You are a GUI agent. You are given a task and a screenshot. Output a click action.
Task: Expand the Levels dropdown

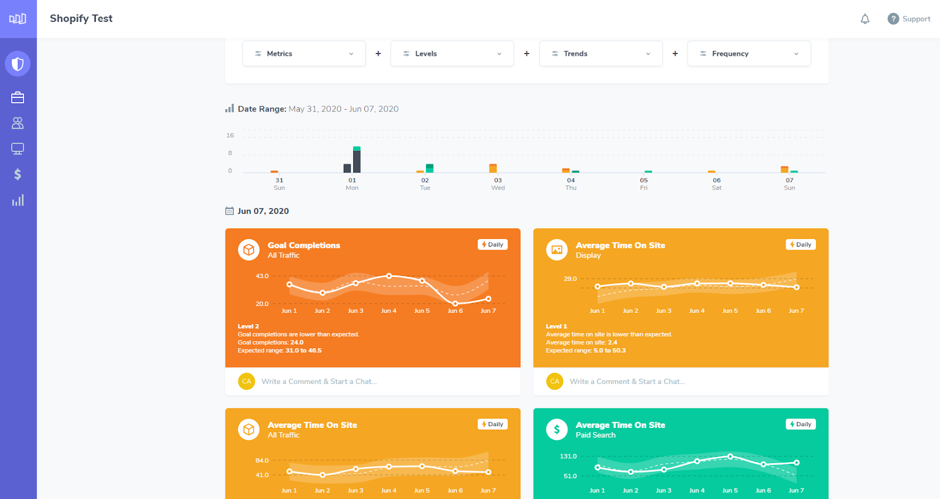452,53
